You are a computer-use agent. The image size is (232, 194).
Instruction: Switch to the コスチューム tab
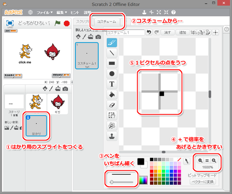107,22
